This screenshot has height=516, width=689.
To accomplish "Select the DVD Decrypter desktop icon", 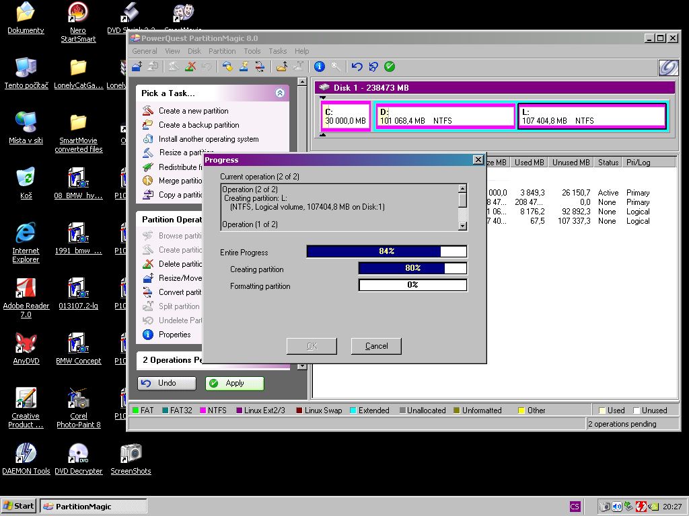I will click(x=79, y=458).
